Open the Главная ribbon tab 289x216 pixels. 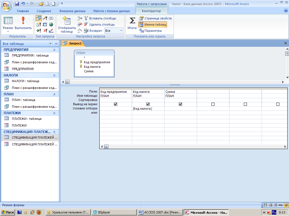[23, 11]
